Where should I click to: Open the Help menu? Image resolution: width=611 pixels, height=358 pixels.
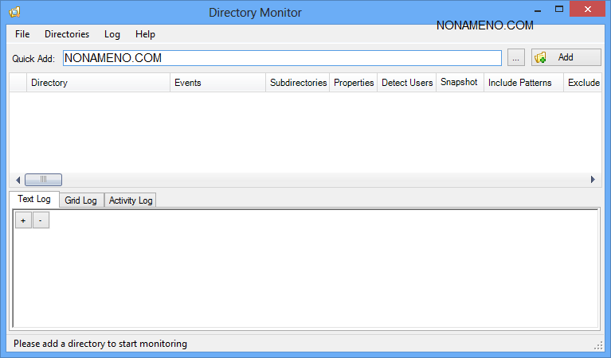145,34
